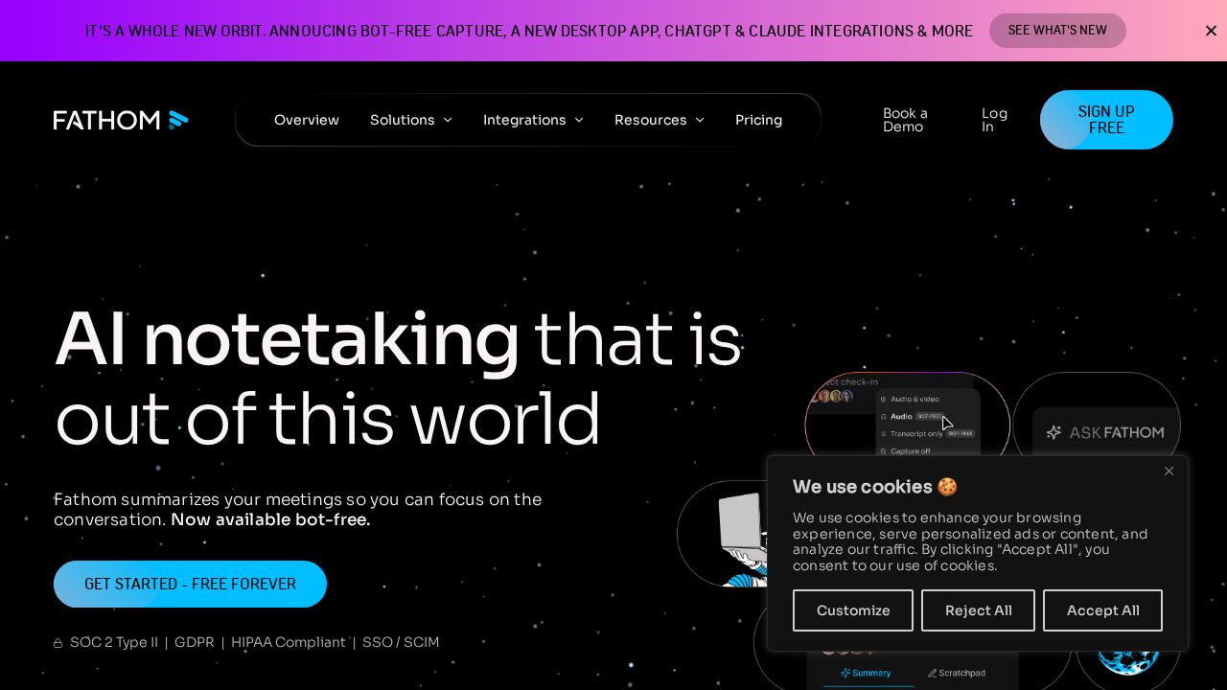
Task: Click the SEE WHAT'S NEW button
Action: (x=1057, y=31)
